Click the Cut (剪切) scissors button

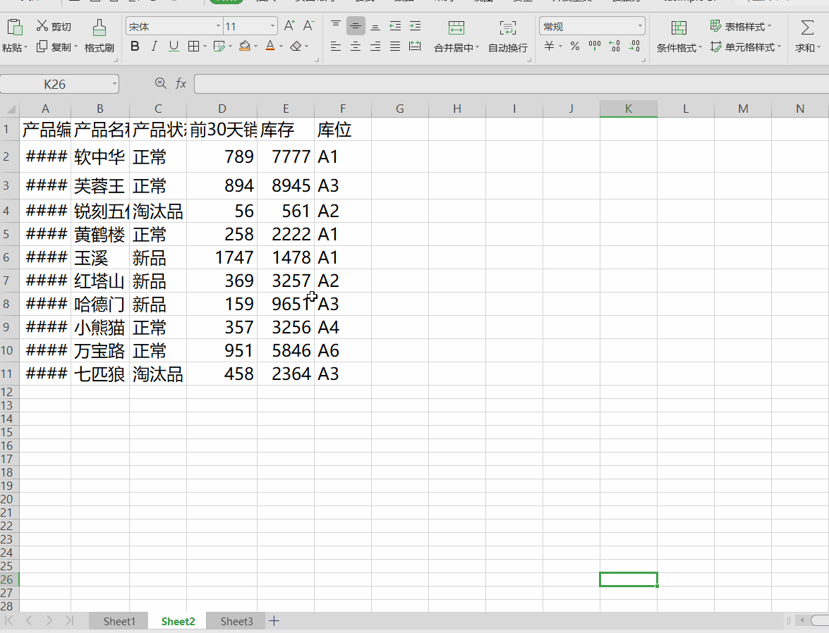[x=54, y=26]
